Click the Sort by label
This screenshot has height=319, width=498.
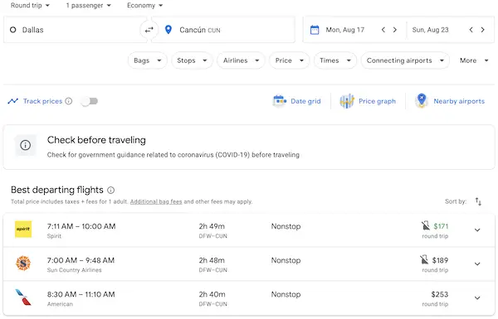tap(456, 201)
